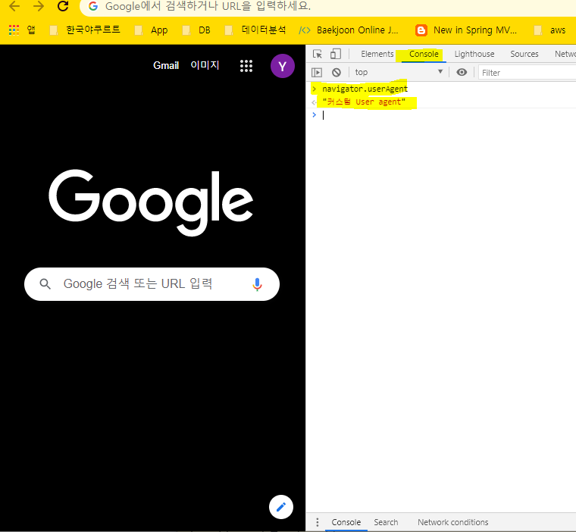Switch to the top Console tab
576x532 pixels.
[x=424, y=54]
